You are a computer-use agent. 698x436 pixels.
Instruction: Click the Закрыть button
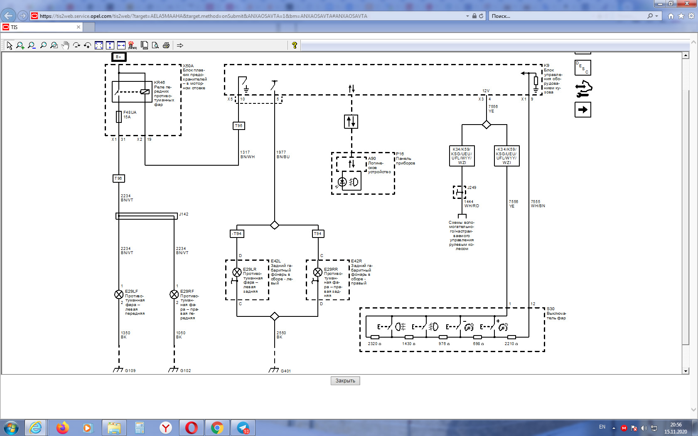pyautogui.click(x=345, y=381)
